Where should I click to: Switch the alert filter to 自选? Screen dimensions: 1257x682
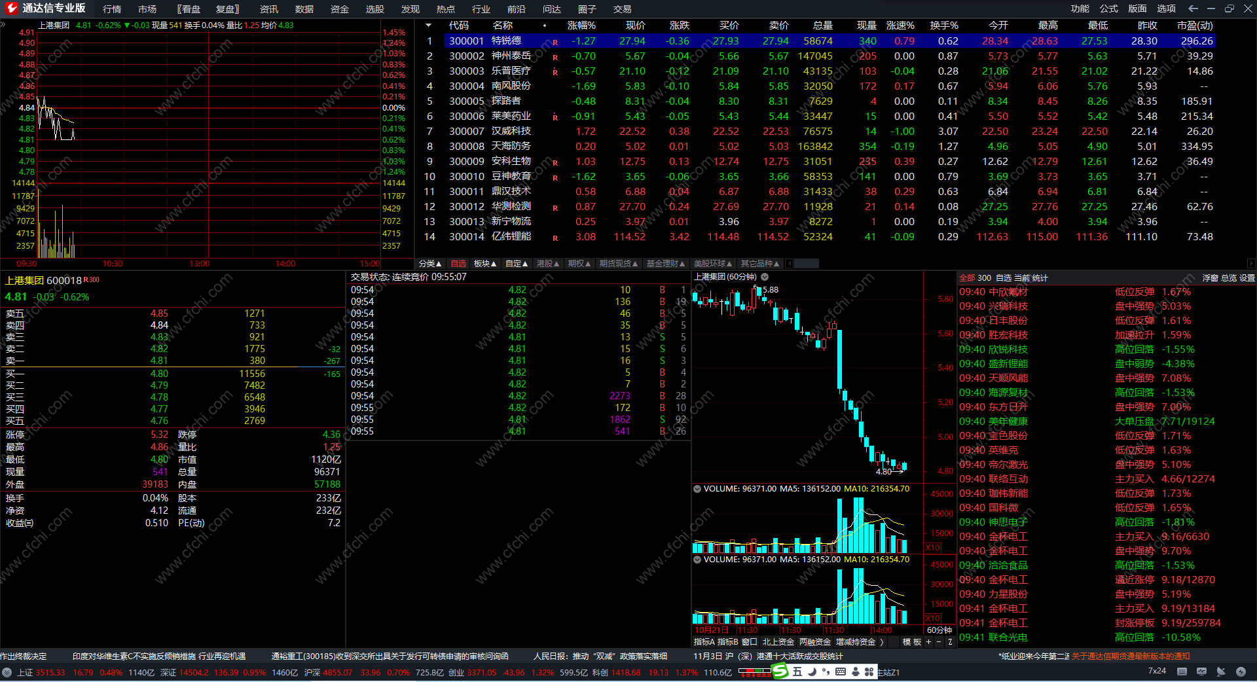pos(1004,278)
